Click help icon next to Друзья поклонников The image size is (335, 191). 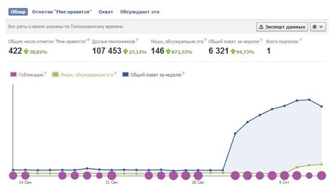(137, 40)
